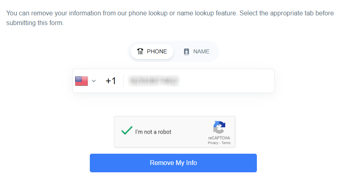Click the telephone icon in PHONE tab
Viewport: 339px width, 180px height.
(140, 51)
